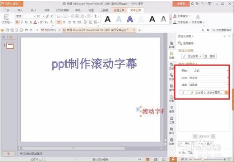This screenshot has width=234, height=162.
Task: Select the gray gradient A text style
Action: click(164, 19)
